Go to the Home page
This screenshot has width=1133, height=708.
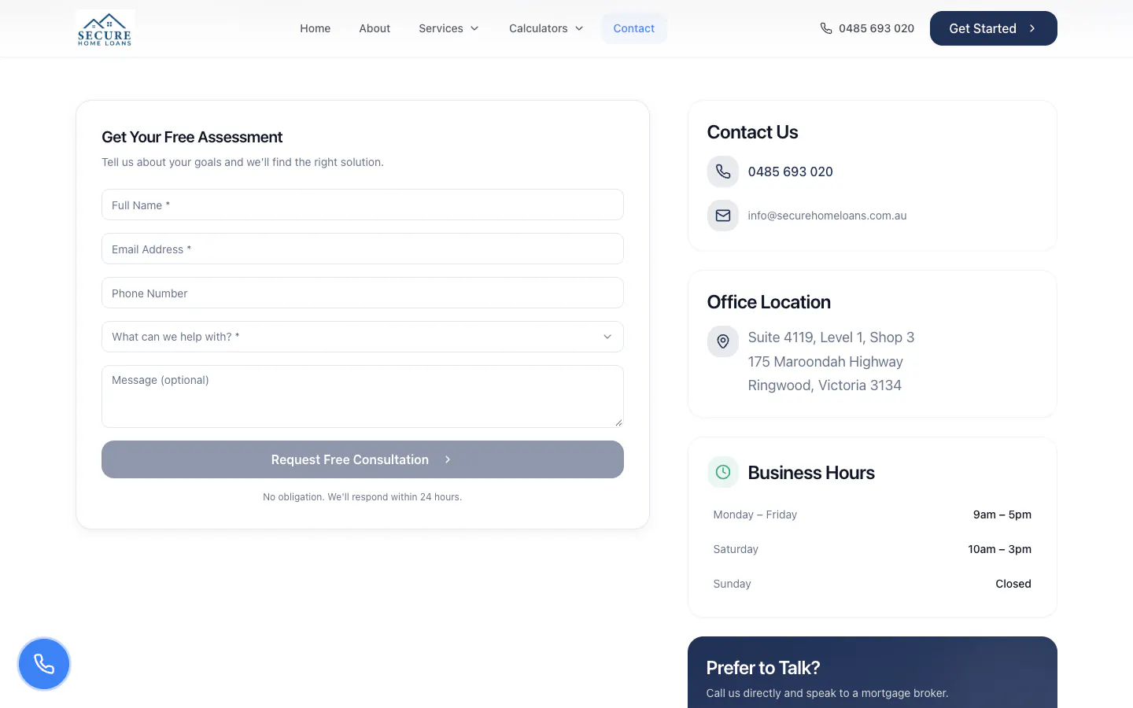tap(316, 28)
